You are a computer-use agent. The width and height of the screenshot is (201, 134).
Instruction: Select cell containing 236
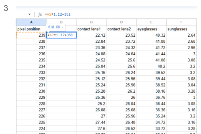[x=31, y=54]
